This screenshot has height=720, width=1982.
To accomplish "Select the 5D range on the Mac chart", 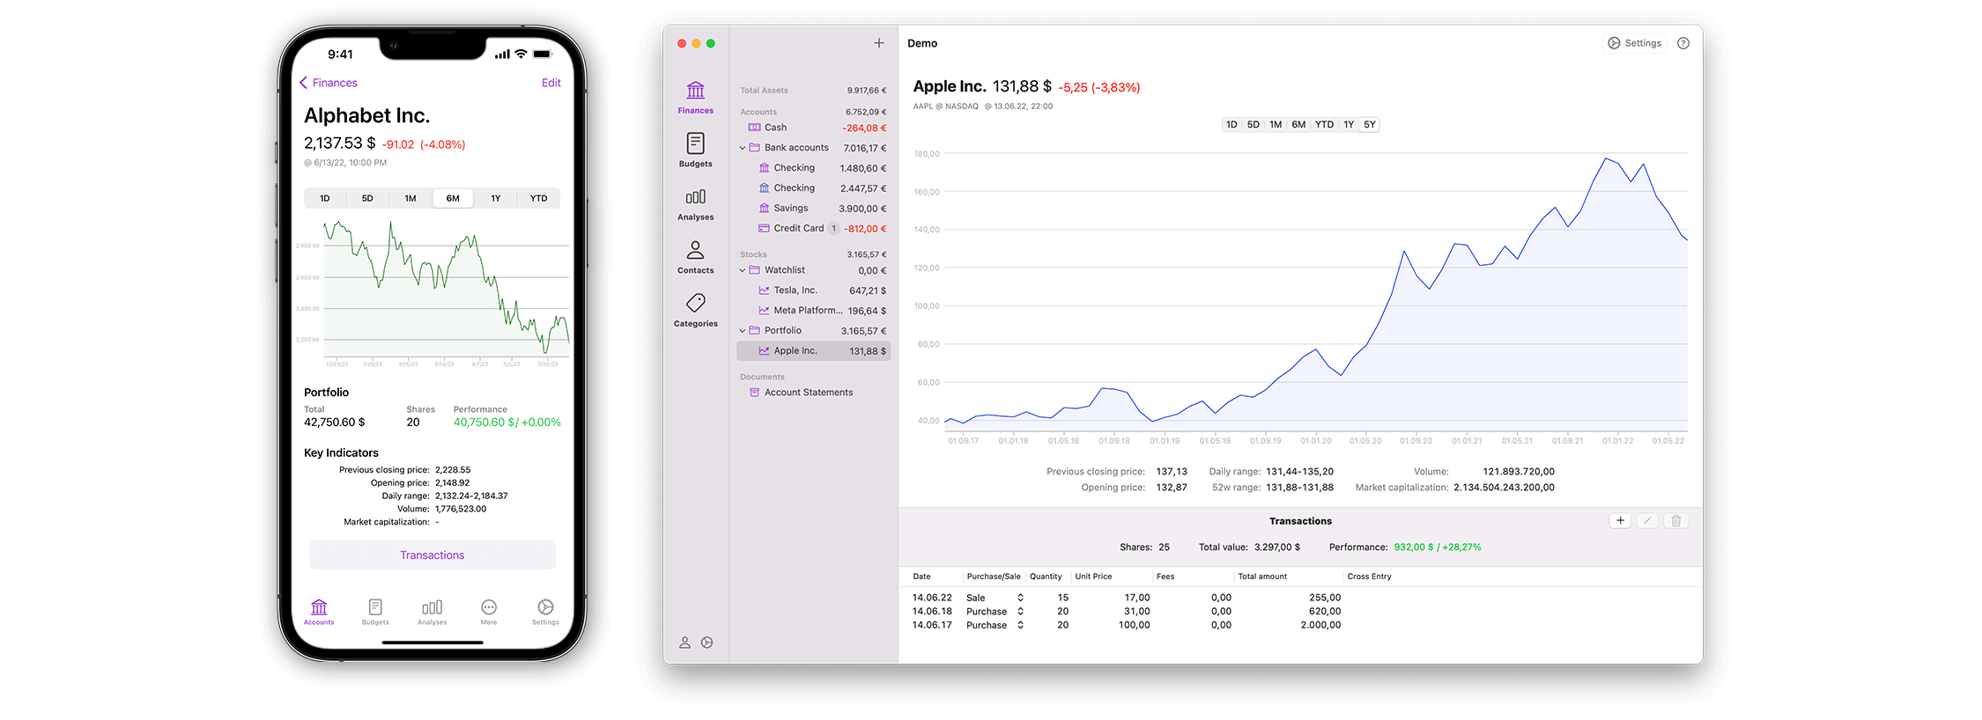I will (1253, 125).
